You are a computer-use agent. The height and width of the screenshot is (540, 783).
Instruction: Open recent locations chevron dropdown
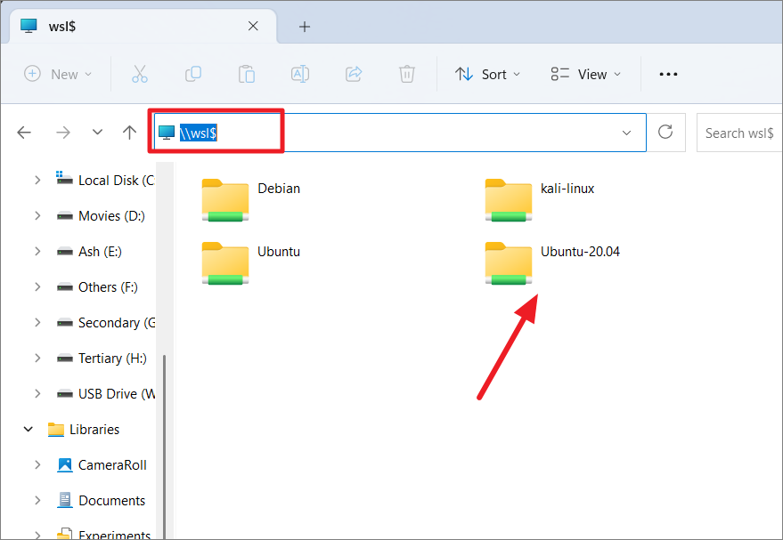tap(97, 133)
